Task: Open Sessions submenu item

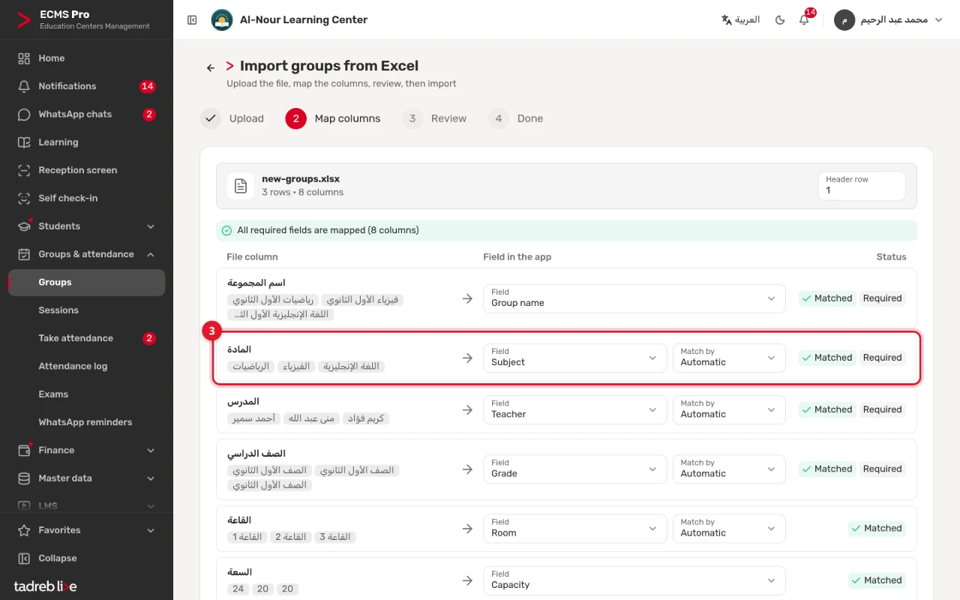Action: coord(86,310)
